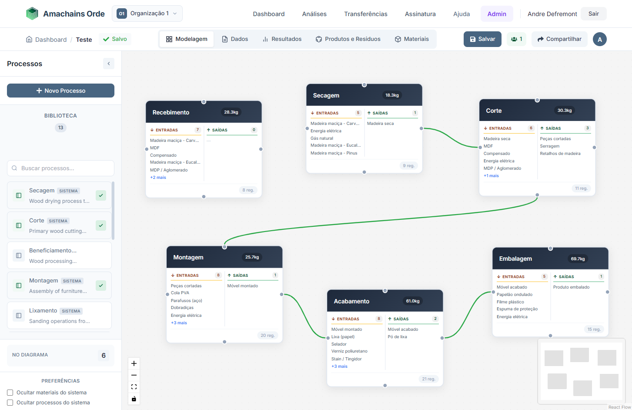Click the Secagem right output handle
This screenshot has width=632, height=410.
point(421,128)
